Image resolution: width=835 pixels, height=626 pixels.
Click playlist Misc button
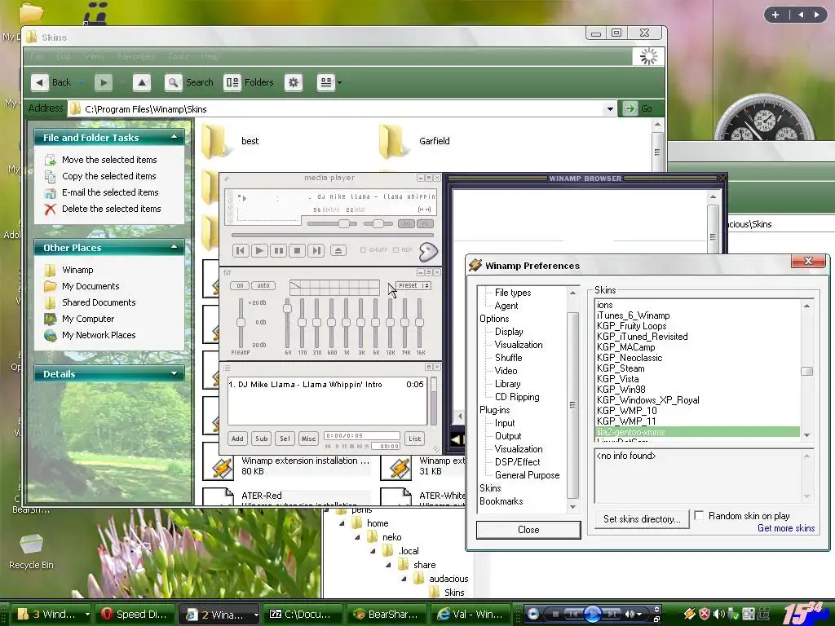point(308,439)
